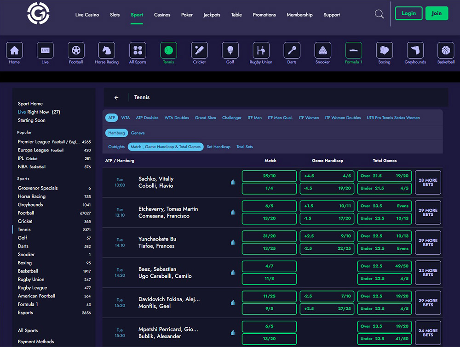Click the Join button
The image size is (460, 347).
(x=437, y=13)
